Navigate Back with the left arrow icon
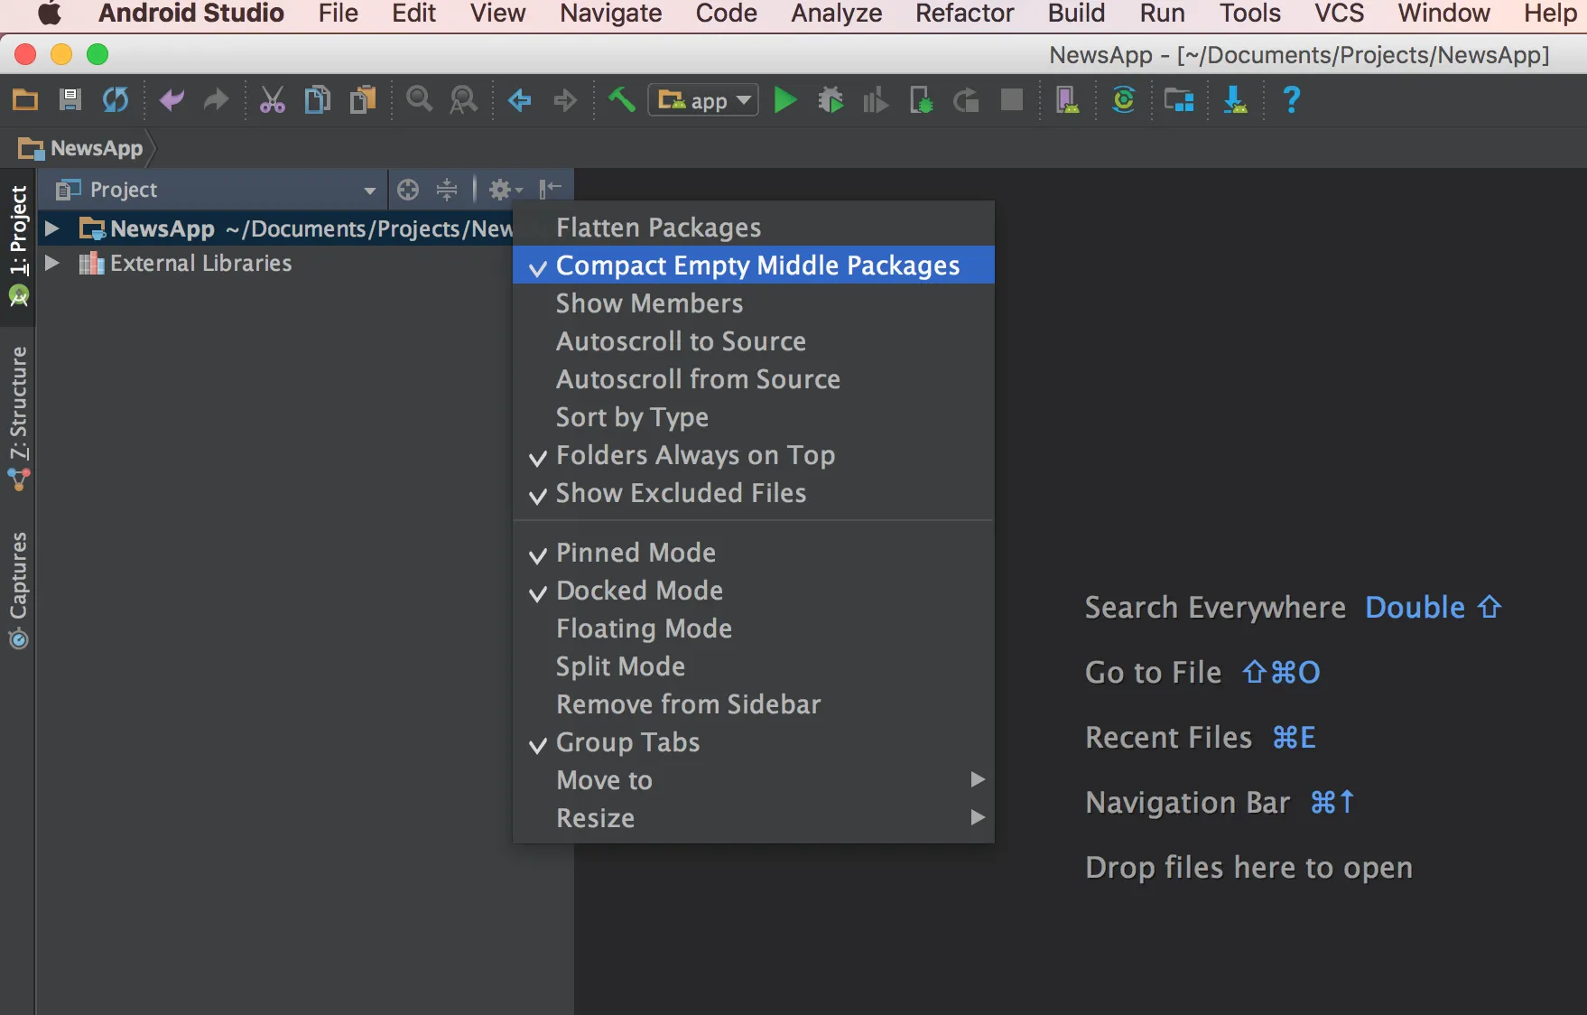Viewport: 1587px width, 1015px height. point(520,99)
